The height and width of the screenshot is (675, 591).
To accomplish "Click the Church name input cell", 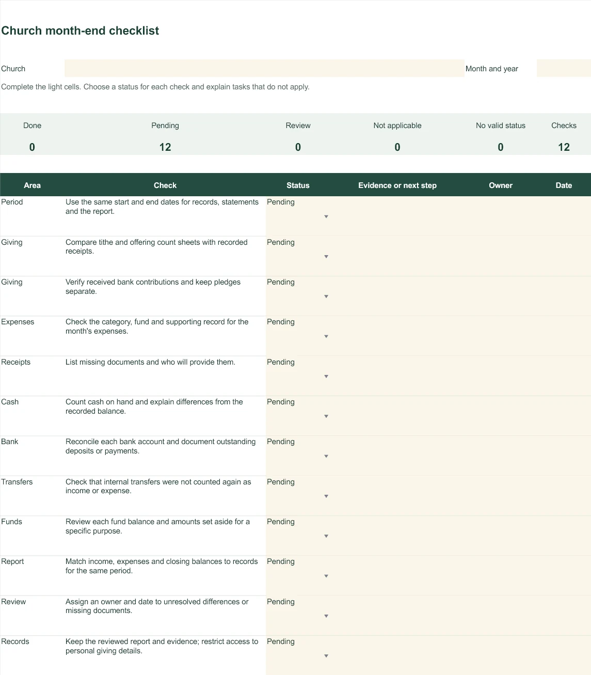I will [x=264, y=68].
